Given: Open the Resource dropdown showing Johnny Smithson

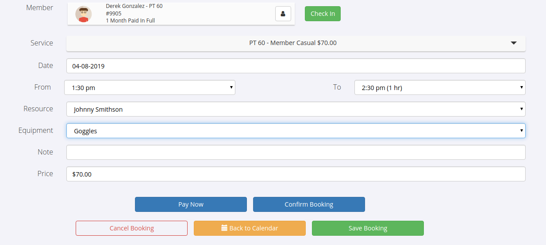Looking at the screenshot, I should tap(296, 109).
